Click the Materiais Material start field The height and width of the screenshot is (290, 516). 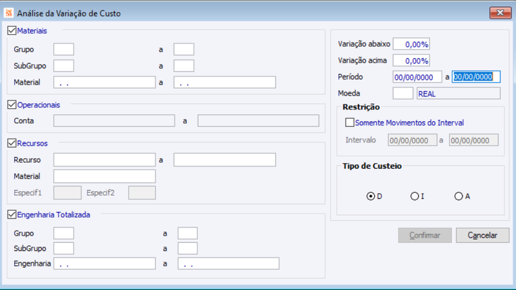104,82
